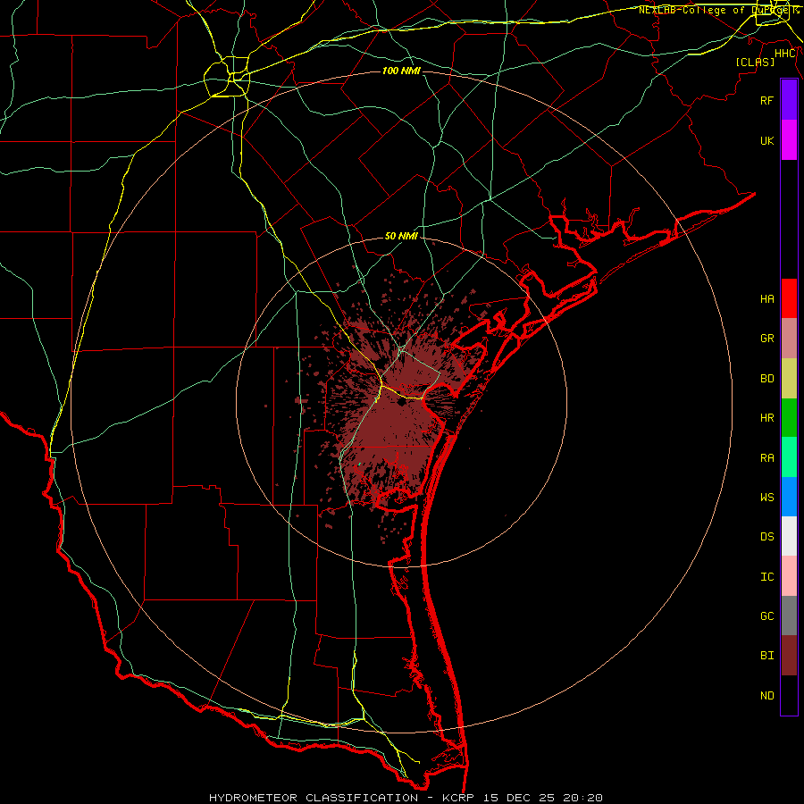
Task: Click the "DS" legend label
Action: point(766,537)
